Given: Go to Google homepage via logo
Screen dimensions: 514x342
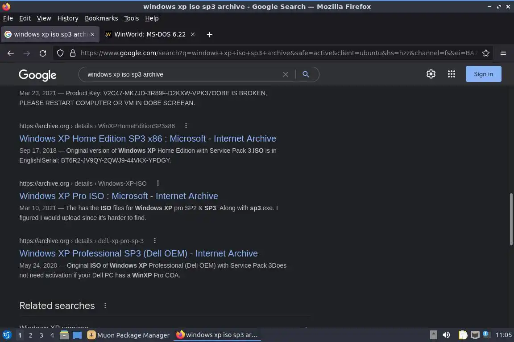Looking at the screenshot, I should pos(37,75).
